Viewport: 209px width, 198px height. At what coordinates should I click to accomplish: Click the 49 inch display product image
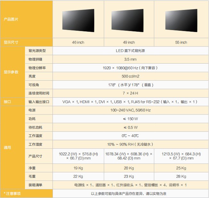pyautogui.click(x=128, y=20)
